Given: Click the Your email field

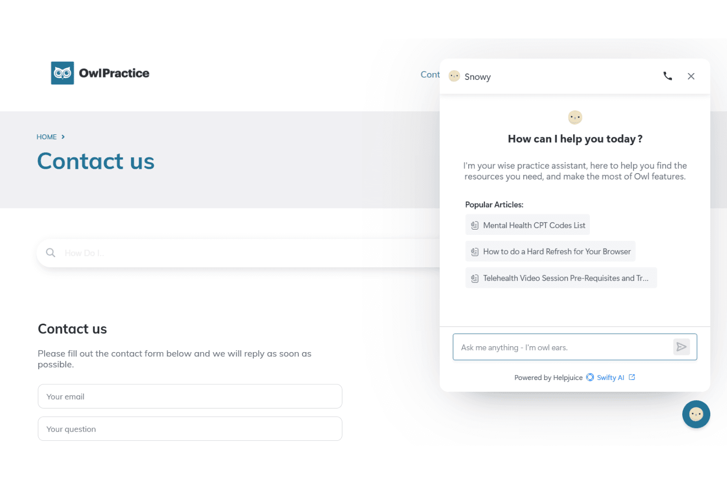Looking at the screenshot, I should tap(190, 396).
